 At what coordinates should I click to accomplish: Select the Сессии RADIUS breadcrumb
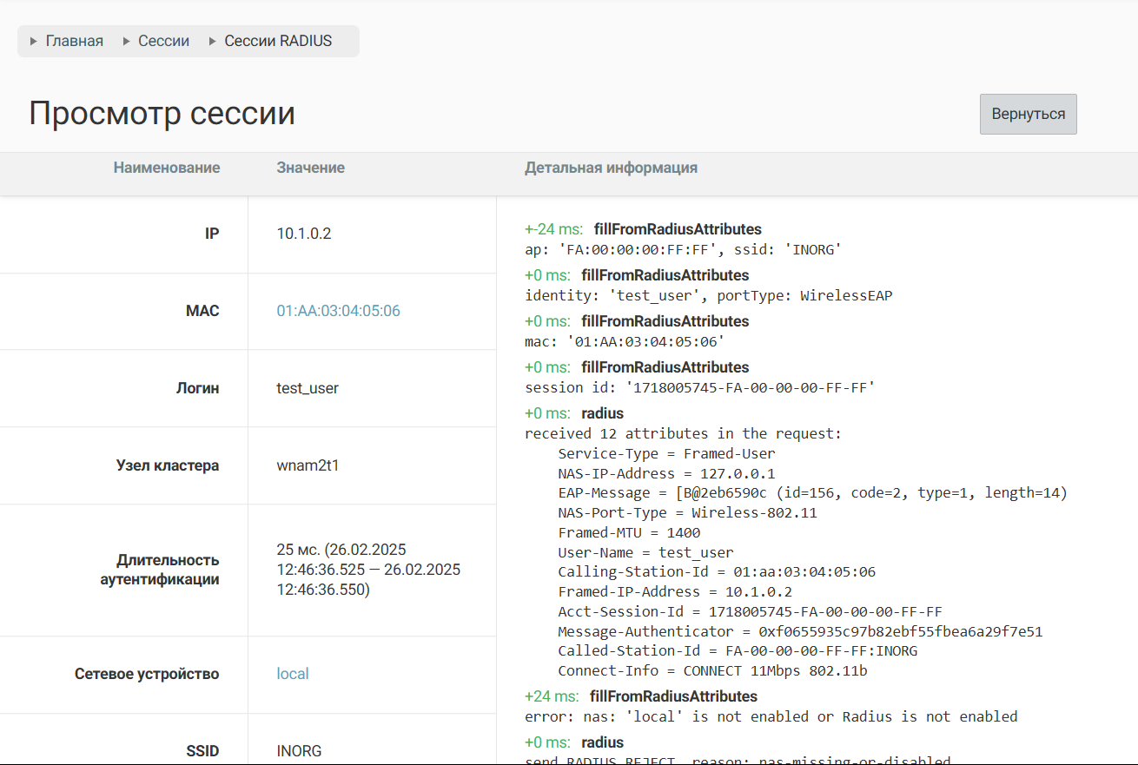pyautogui.click(x=278, y=41)
